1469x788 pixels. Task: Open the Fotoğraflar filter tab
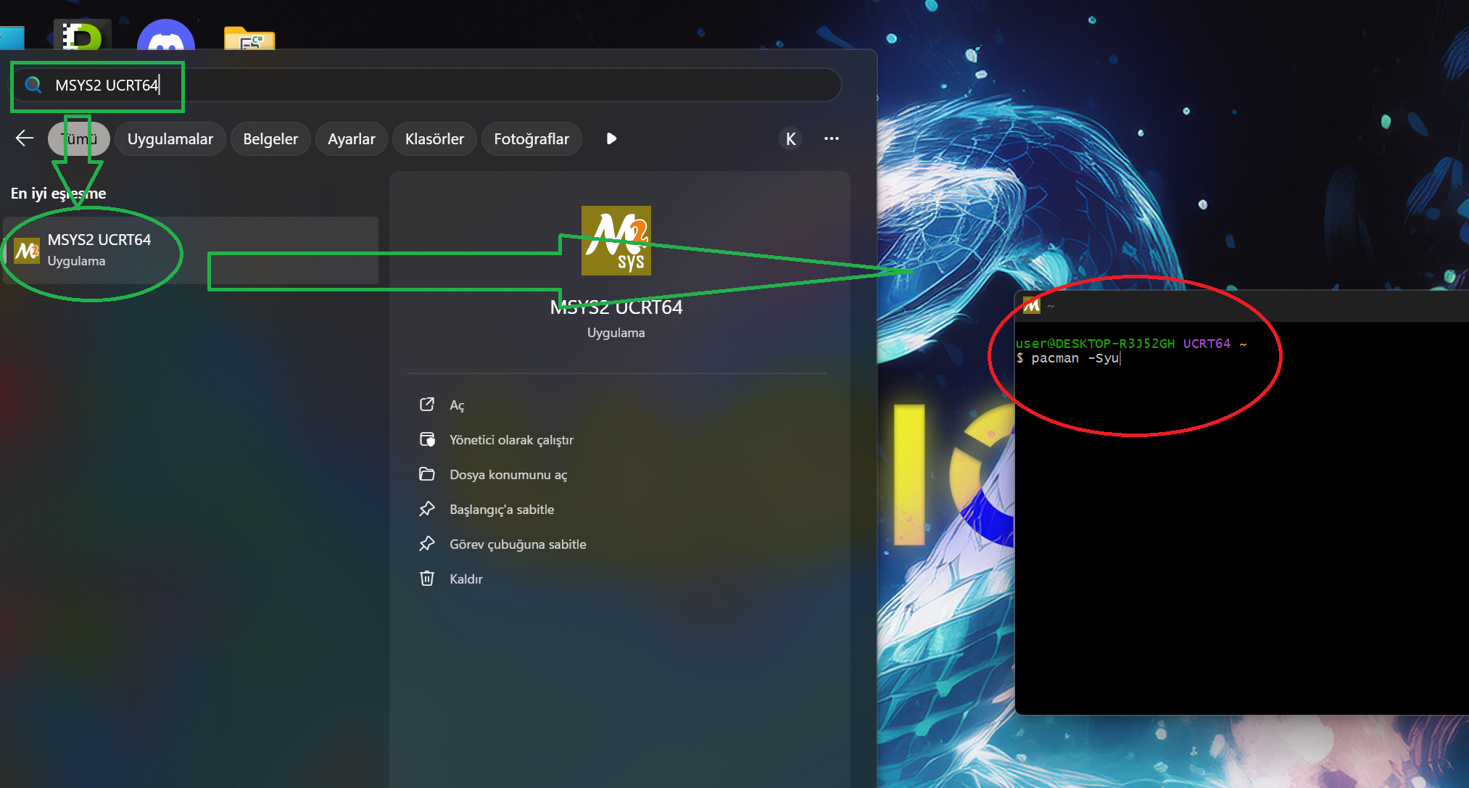(x=531, y=138)
